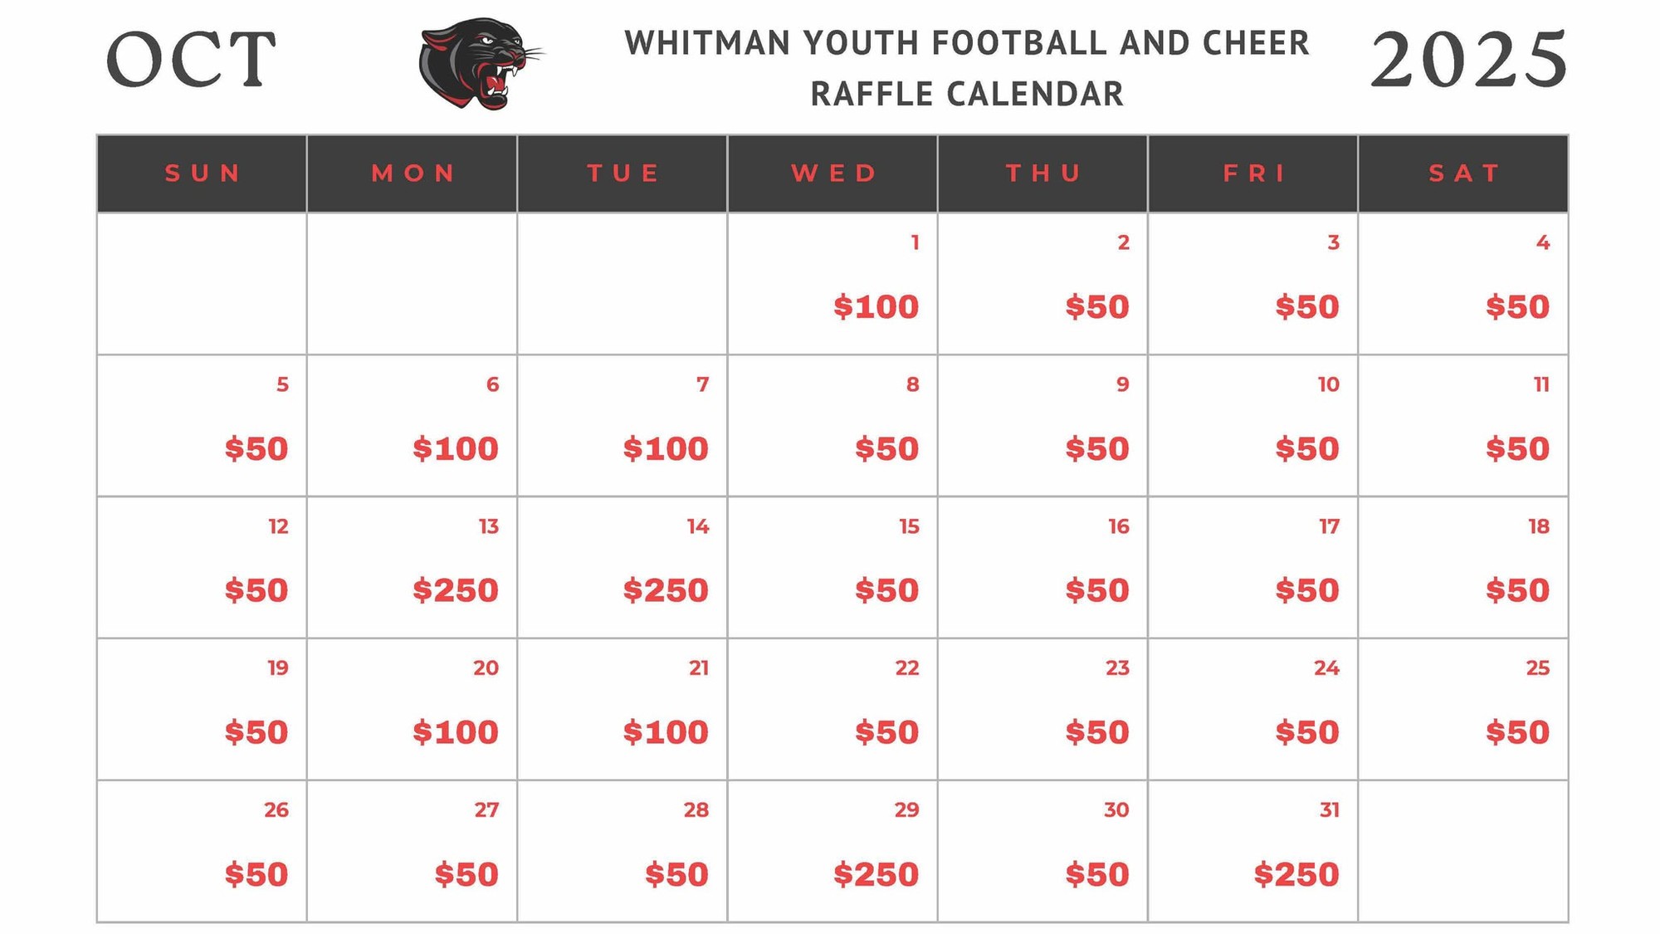The image size is (1660, 934).
Task: Click the panther mascot logo
Action: (480, 63)
